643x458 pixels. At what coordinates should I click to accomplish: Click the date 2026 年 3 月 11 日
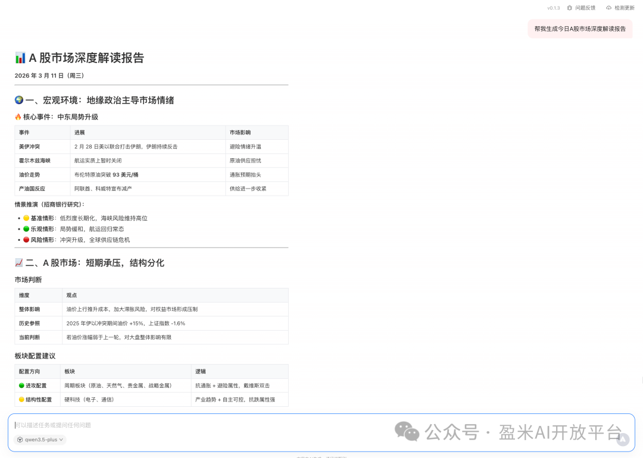pyautogui.click(x=49, y=76)
